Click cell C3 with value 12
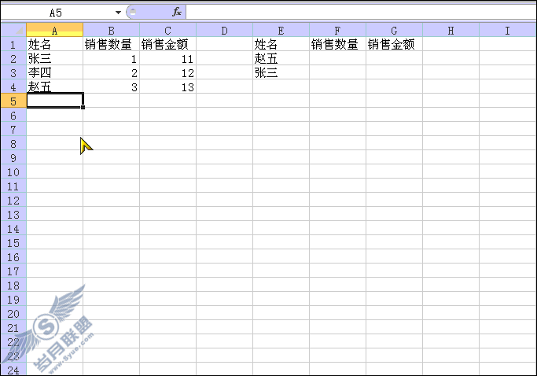 [167, 72]
